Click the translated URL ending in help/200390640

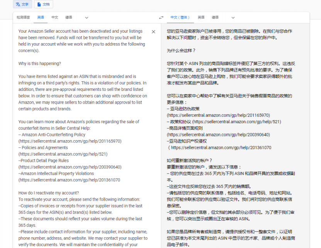(218, 135)
